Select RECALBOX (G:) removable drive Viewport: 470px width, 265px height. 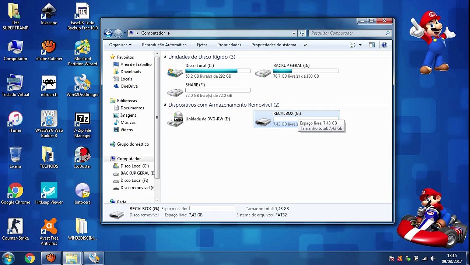coord(297,119)
